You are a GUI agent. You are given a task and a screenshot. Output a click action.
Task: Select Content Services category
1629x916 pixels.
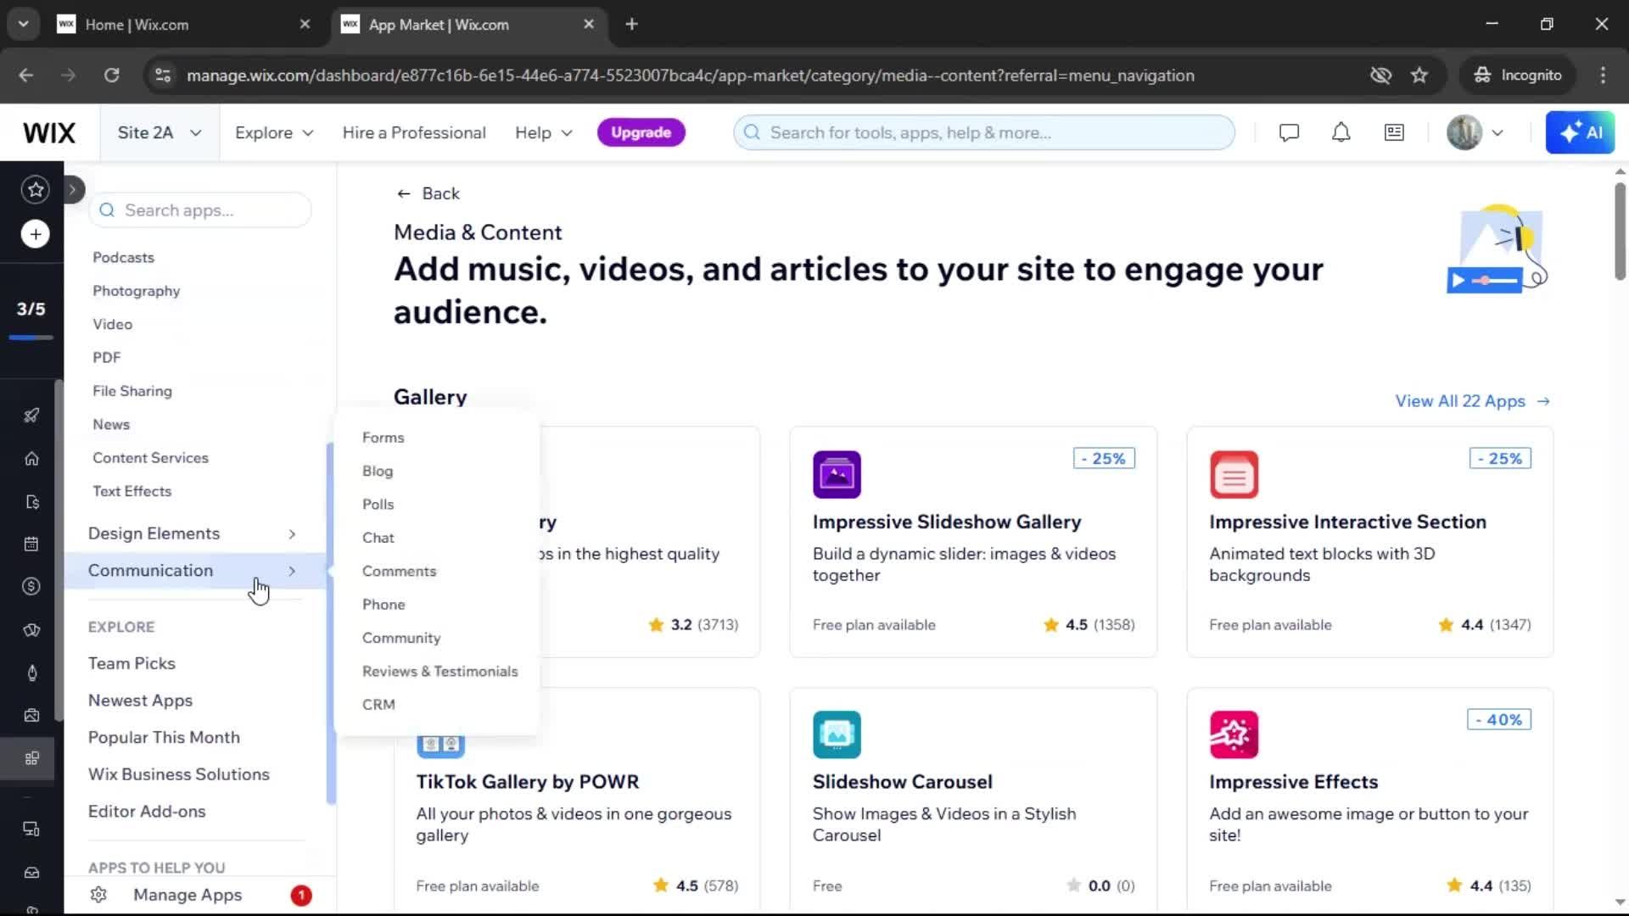point(150,457)
